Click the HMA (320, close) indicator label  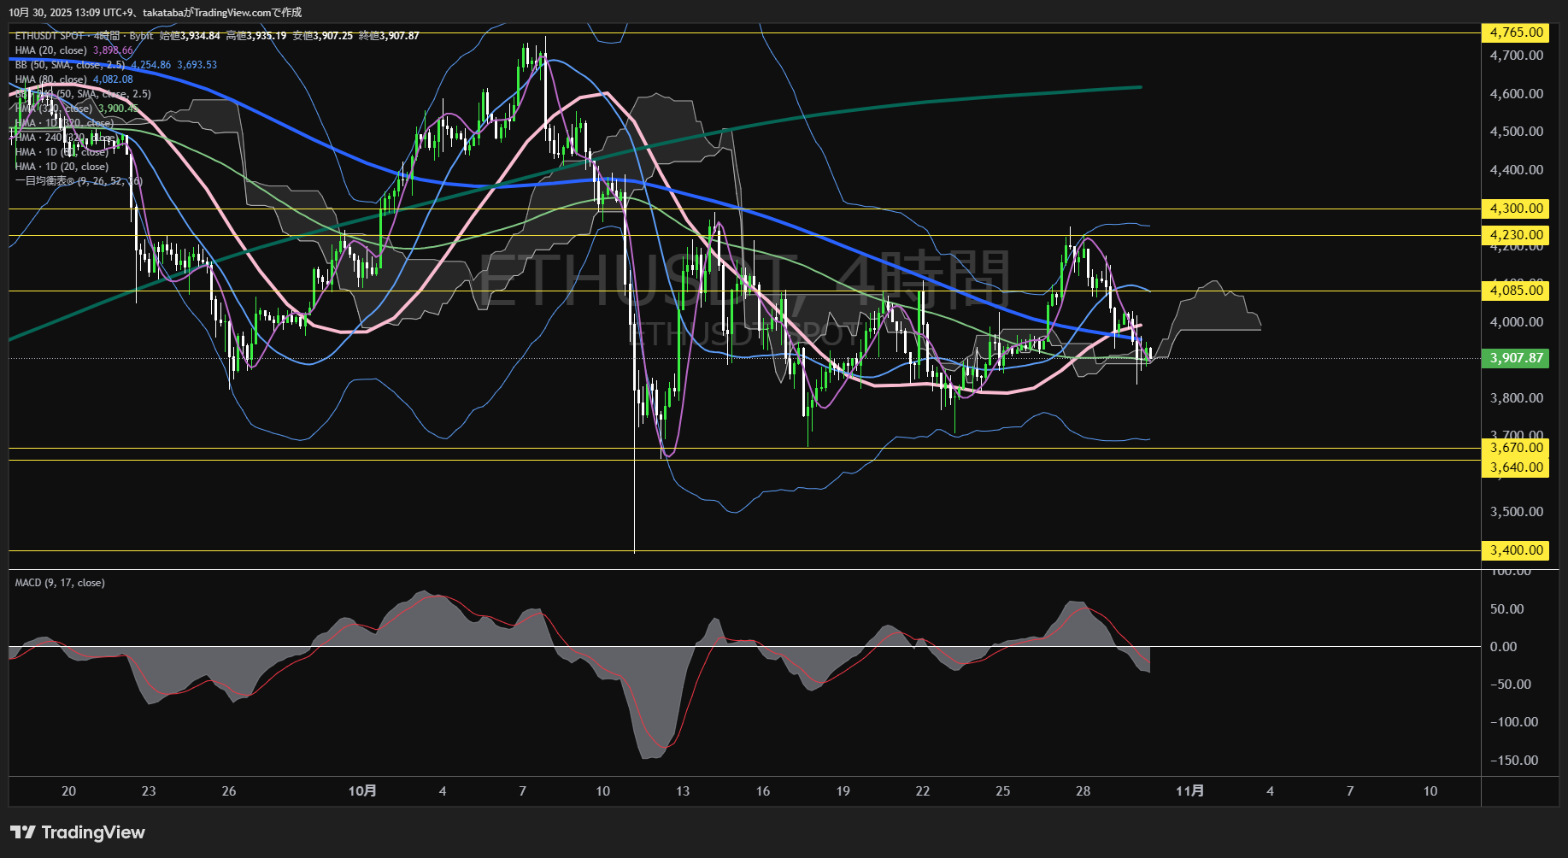pos(54,109)
